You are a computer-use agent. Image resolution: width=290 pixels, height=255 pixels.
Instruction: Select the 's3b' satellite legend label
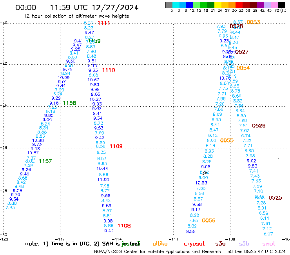coord(244,244)
